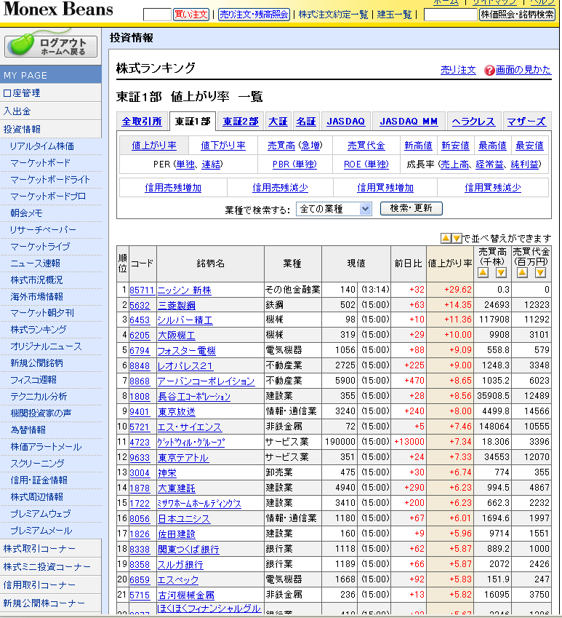
Task: Open the レオパレス21 stock name link
Action: point(185,366)
